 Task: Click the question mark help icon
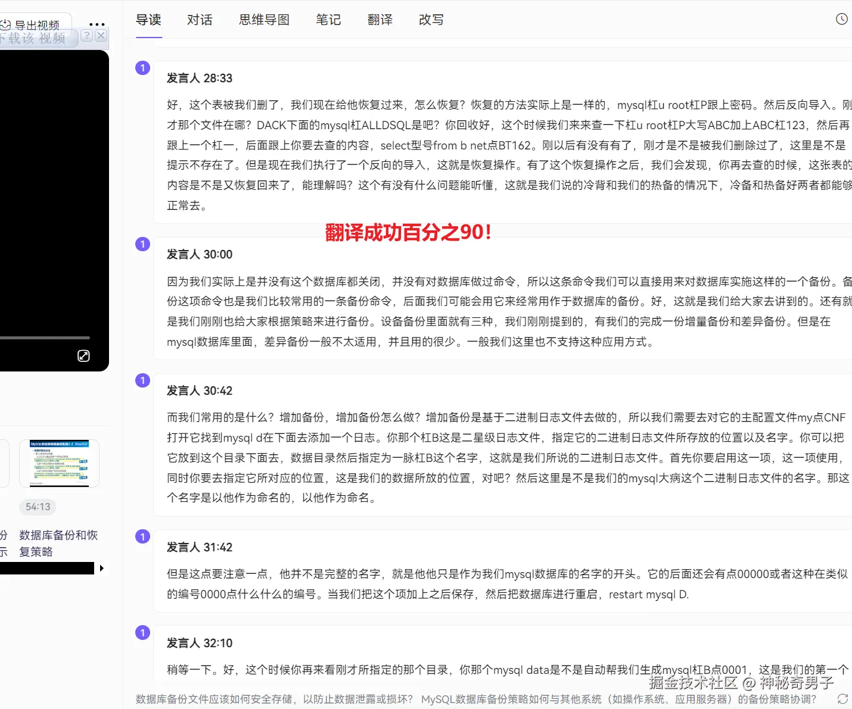(x=86, y=36)
